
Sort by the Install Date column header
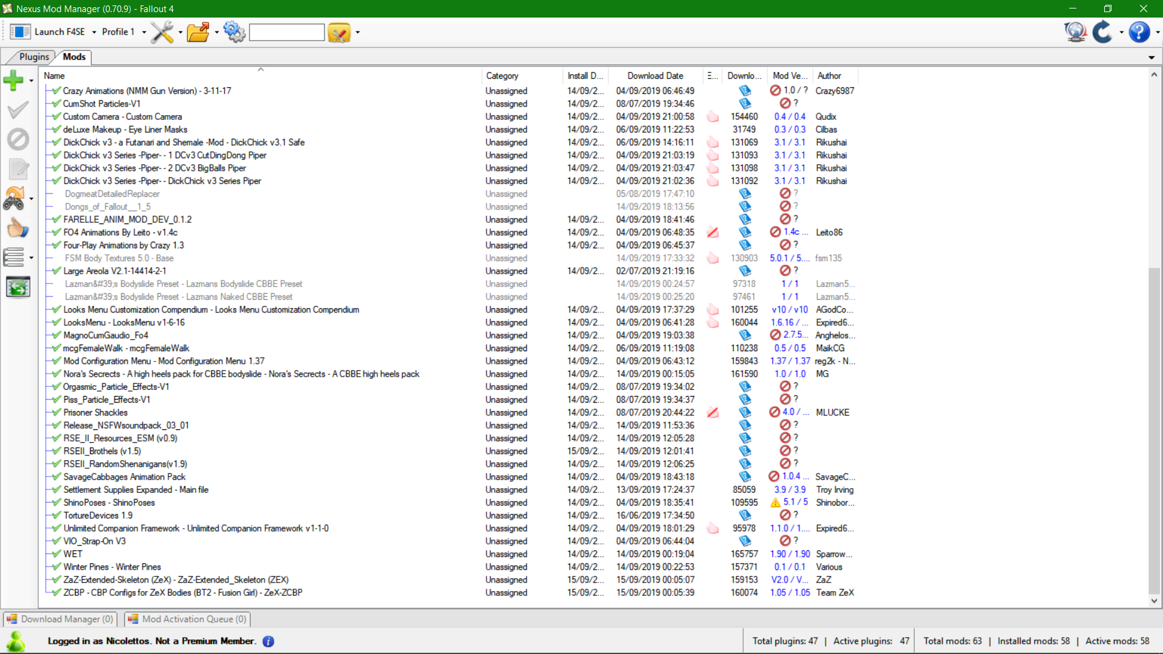pyautogui.click(x=586, y=76)
